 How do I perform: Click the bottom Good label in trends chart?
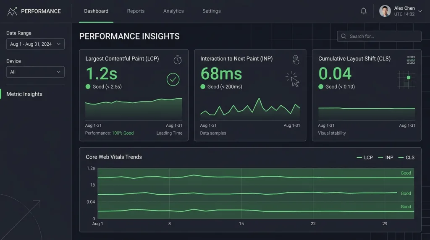pyautogui.click(x=406, y=206)
